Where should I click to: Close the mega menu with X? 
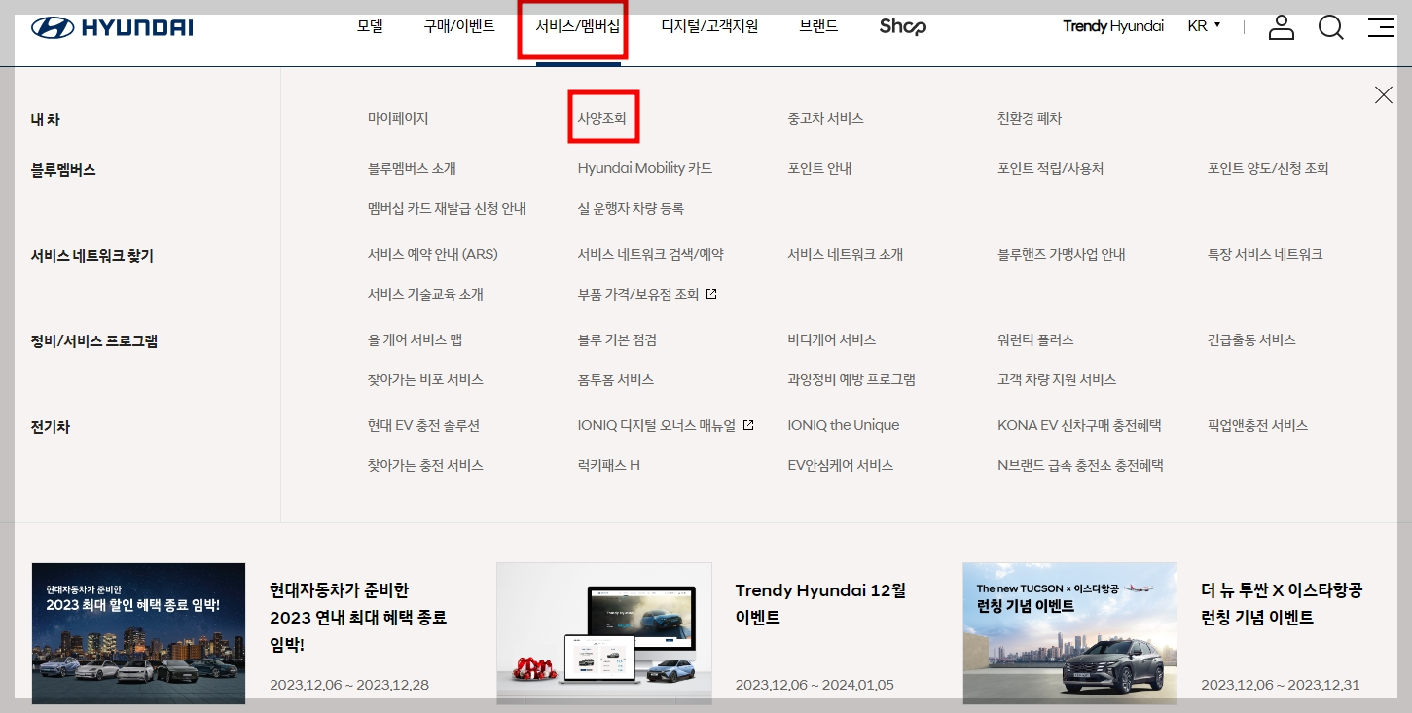click(1383, 94)
